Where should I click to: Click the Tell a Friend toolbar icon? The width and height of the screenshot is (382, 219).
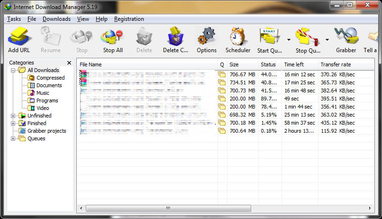click(x=373, y=36)
